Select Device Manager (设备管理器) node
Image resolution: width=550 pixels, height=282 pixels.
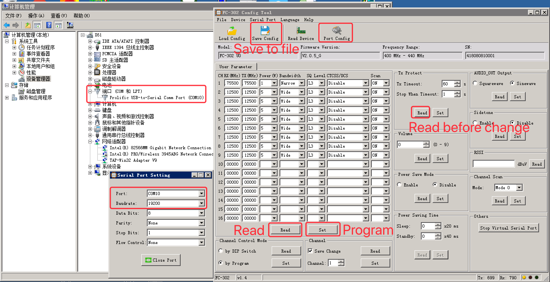click(x=38, y=79)
